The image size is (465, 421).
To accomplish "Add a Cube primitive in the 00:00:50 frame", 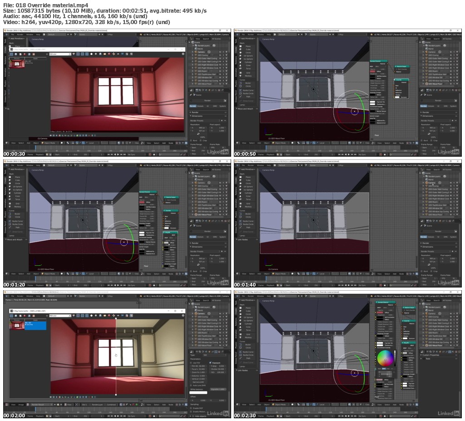I will coord(248,49).
